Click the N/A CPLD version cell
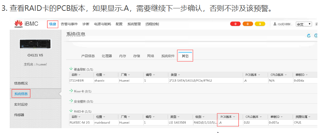The height and width of the screenshot is (133, 324). click(272, 81)
